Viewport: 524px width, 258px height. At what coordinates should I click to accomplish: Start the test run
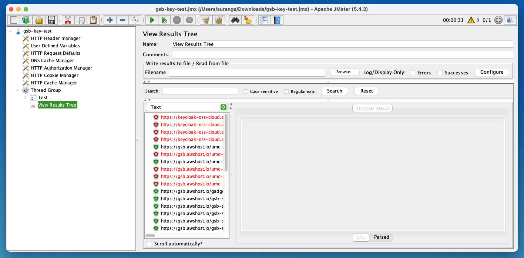click(152, 20)
